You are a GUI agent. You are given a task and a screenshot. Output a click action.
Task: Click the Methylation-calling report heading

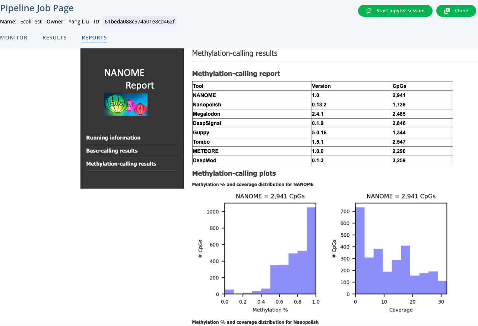(x=236, y=74)
